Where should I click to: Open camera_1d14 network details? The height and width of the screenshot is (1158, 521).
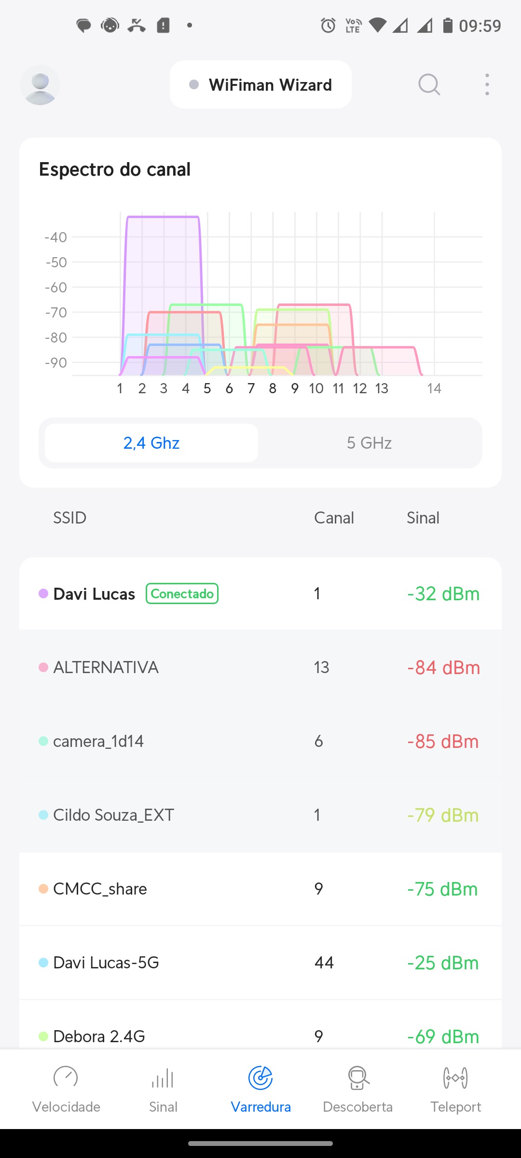pyautogui.click(x=260, y=741)
